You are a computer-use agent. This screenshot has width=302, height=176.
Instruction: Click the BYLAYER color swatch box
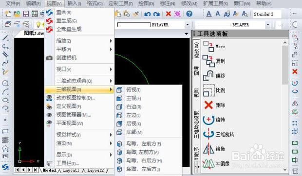coord(134,25)
